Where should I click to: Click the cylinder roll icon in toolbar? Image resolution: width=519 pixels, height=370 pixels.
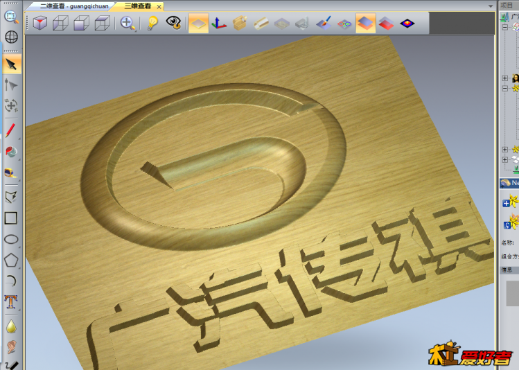coord(261,23)
